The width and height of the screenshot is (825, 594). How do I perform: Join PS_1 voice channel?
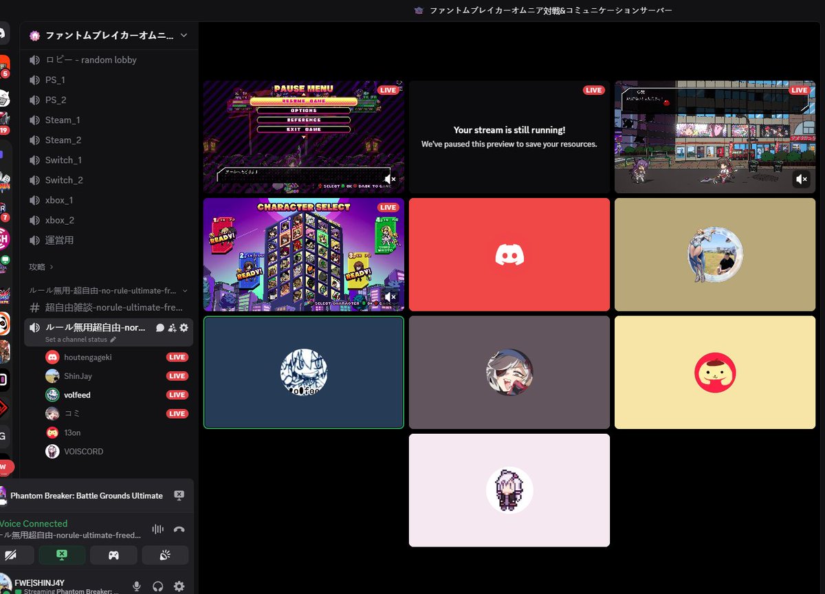pos(109,80)
